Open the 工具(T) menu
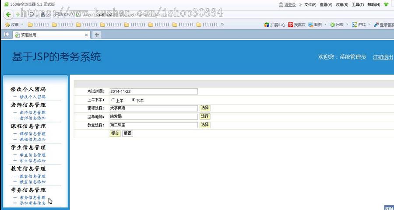This screenshot has height=210, width=394. coord(358,4)
